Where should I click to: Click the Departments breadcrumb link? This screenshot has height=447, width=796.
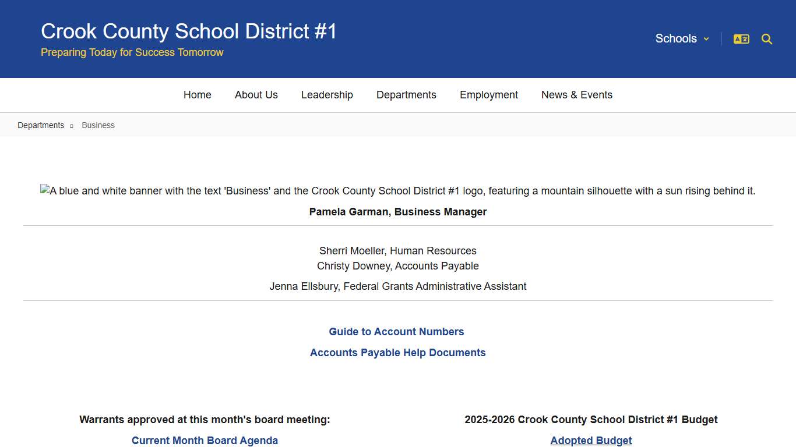pyautogui.click(x=41, y=125)
